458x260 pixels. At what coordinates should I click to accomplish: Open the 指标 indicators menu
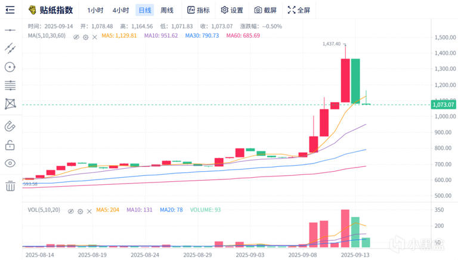coord(199,10)
